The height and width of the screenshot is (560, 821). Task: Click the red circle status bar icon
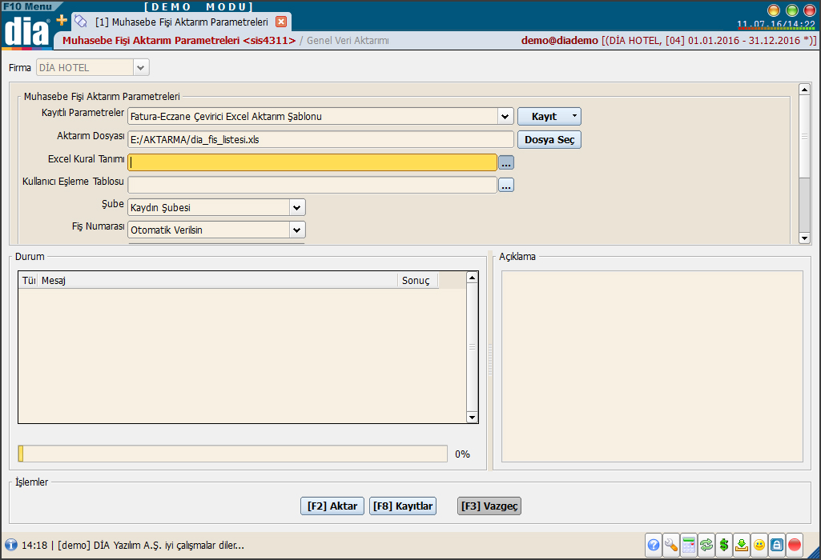point(795,545)
